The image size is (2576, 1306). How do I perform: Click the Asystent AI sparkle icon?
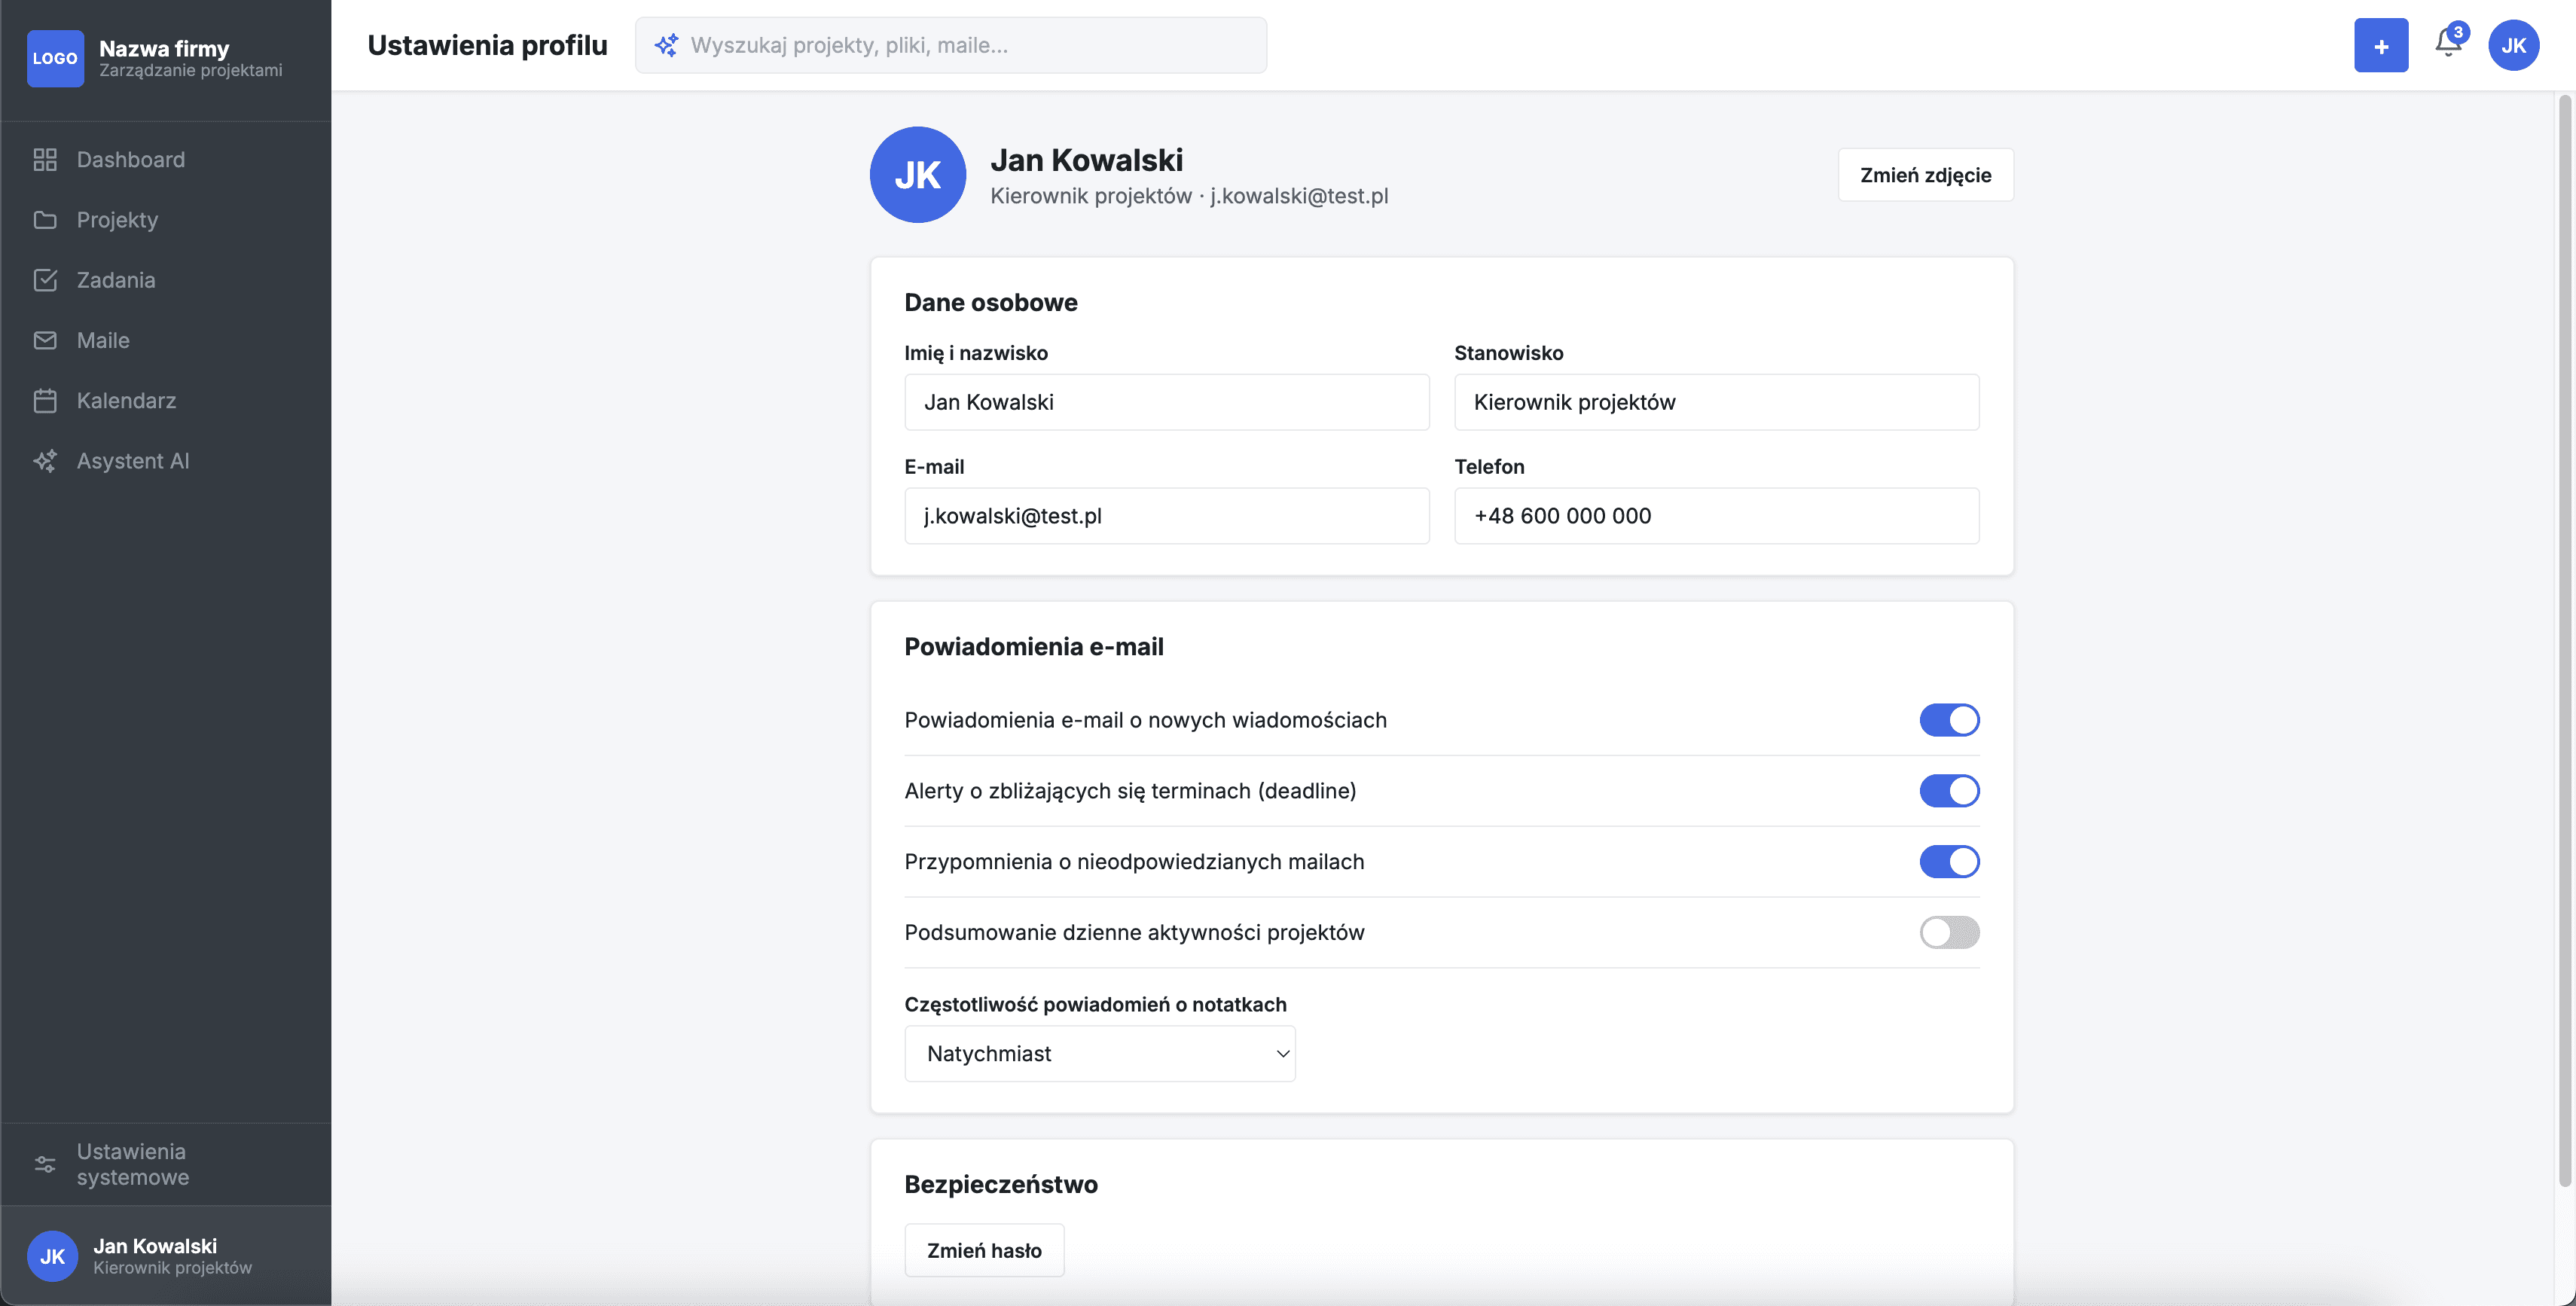point(45,461)
